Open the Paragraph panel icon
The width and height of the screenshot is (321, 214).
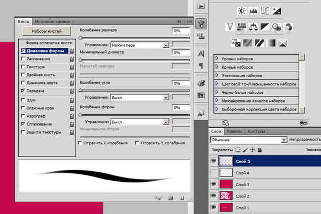[x=201, y=65]
